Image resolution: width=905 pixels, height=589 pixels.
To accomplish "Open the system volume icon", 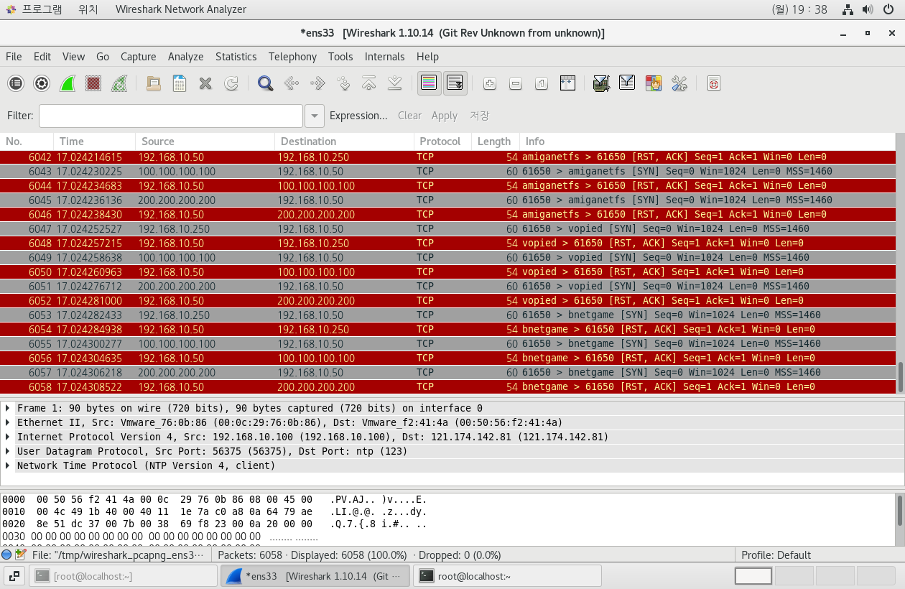I will [x=868, y=9].
